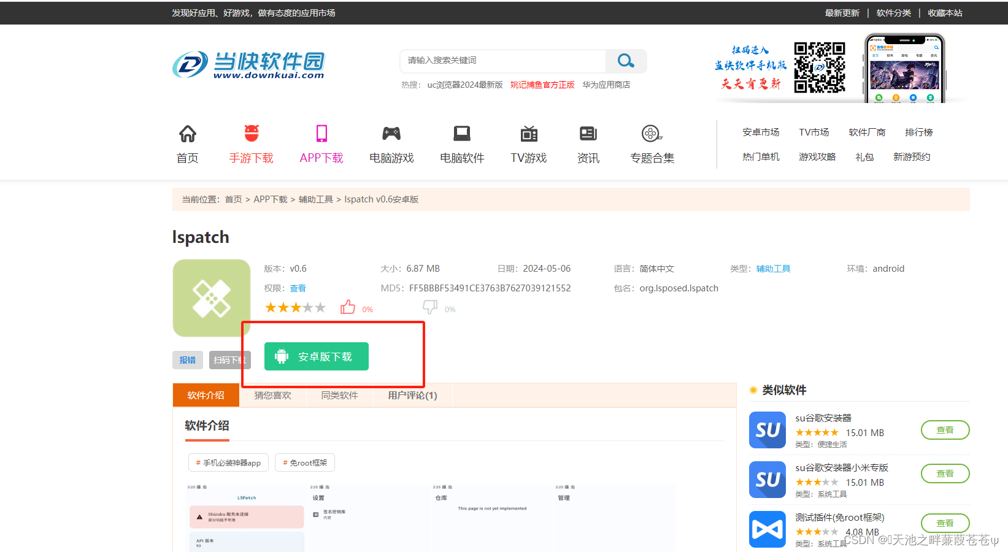Click the 报错 report error button
This screenshot has width=1008, height=552.
(188, 360)
